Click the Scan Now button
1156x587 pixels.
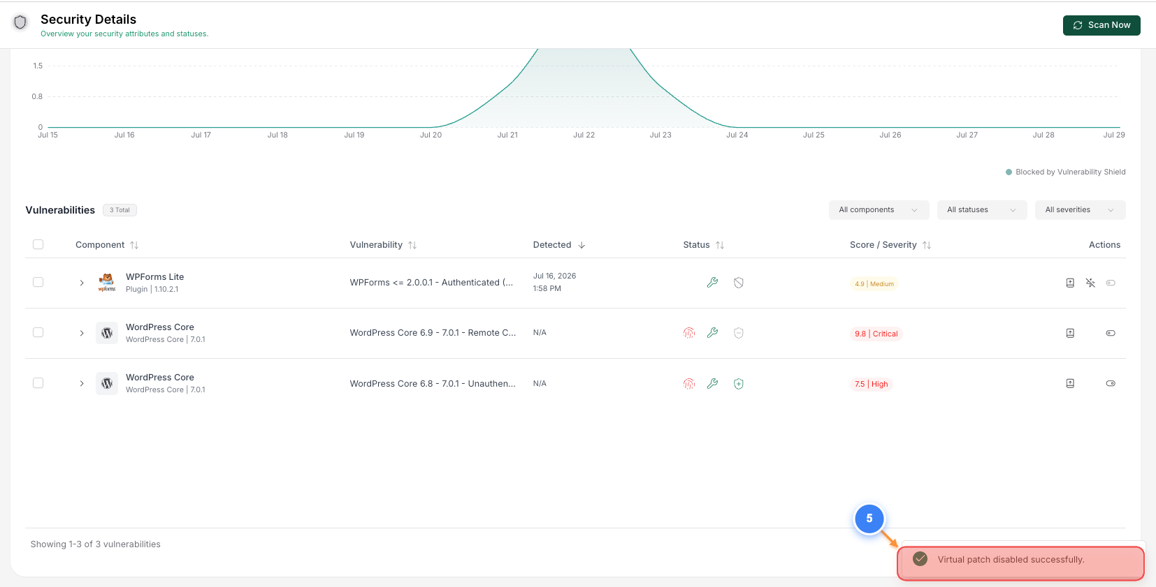click(1101, 25)
